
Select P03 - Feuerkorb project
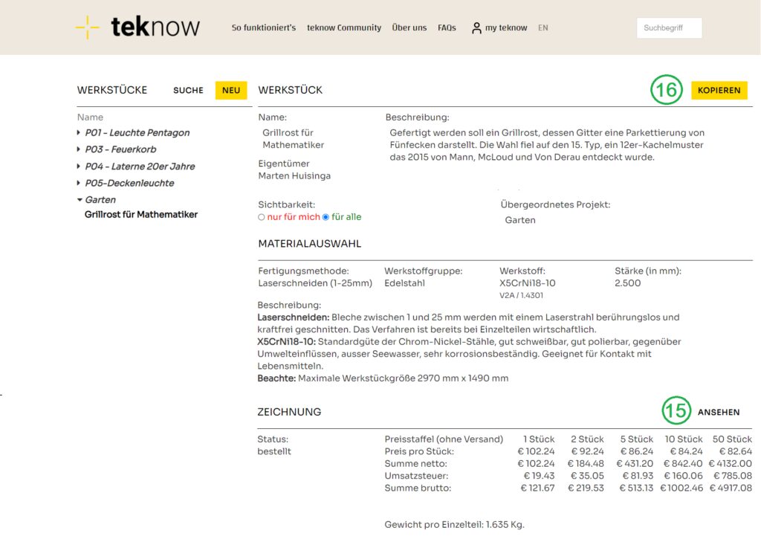point(121,149)
